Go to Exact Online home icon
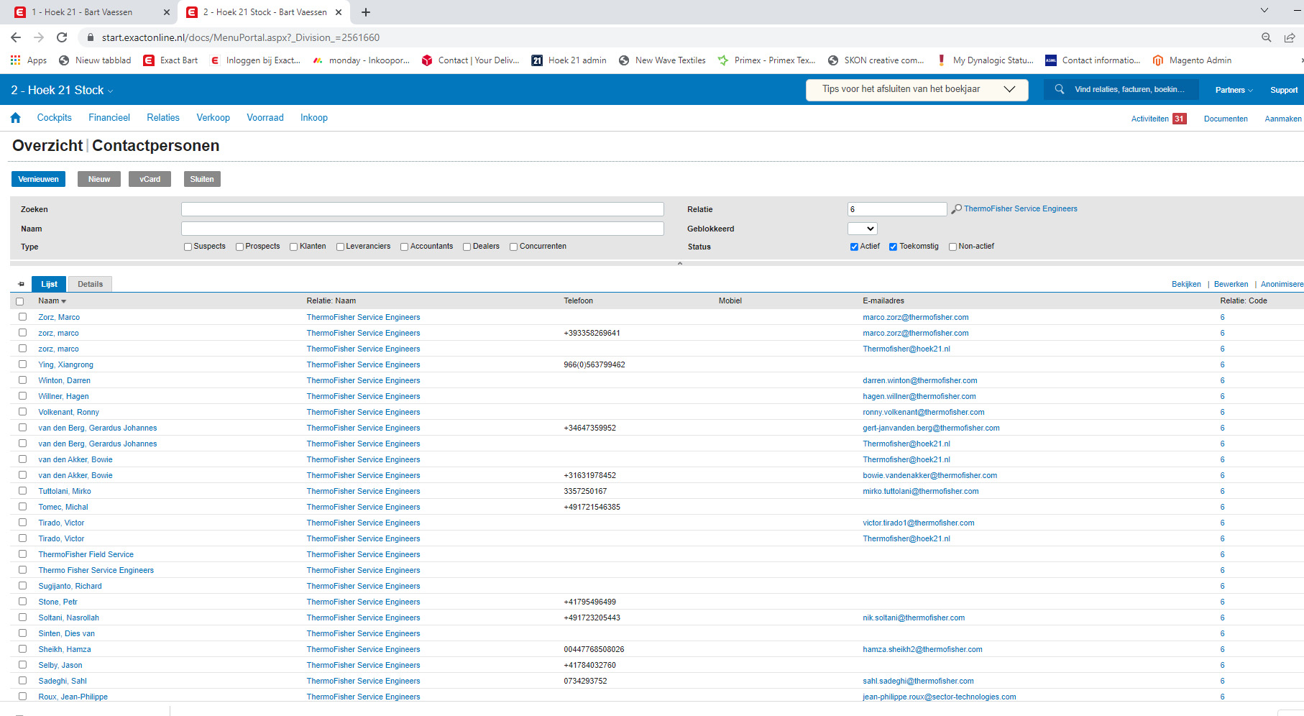 click(16, 118)
